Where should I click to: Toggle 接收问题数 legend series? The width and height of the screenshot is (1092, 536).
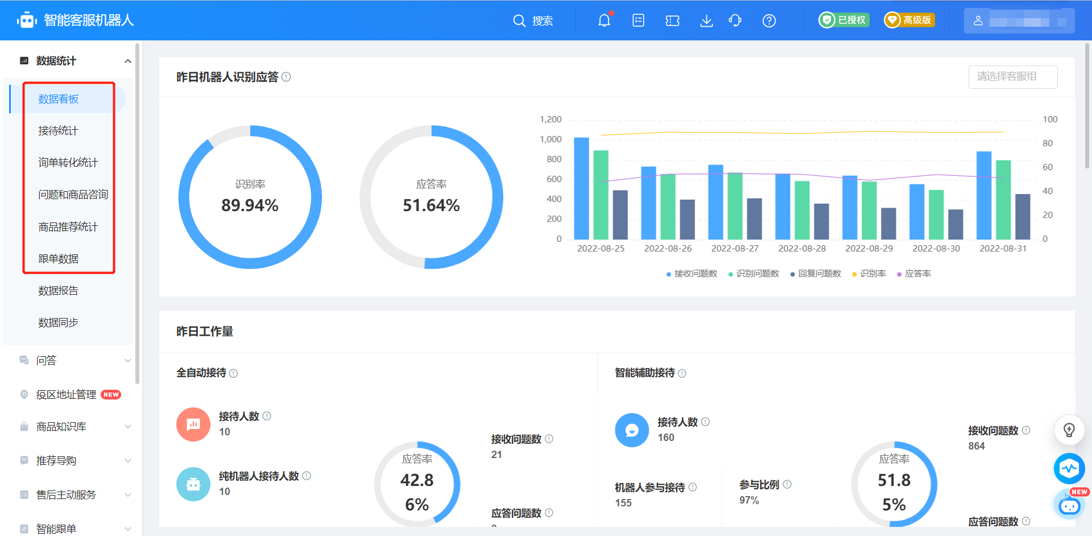(x=692, y=274)
